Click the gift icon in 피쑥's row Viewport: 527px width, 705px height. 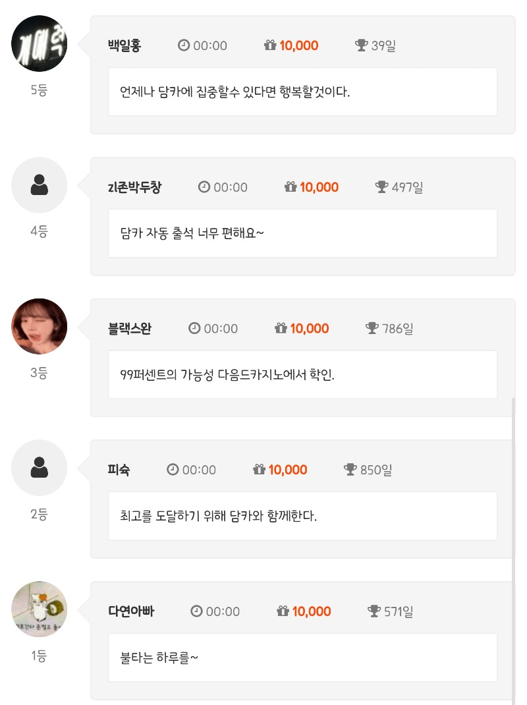259,470
